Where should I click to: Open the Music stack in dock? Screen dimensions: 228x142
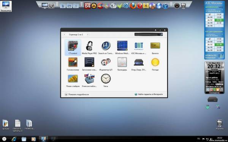tap(76, 6)
